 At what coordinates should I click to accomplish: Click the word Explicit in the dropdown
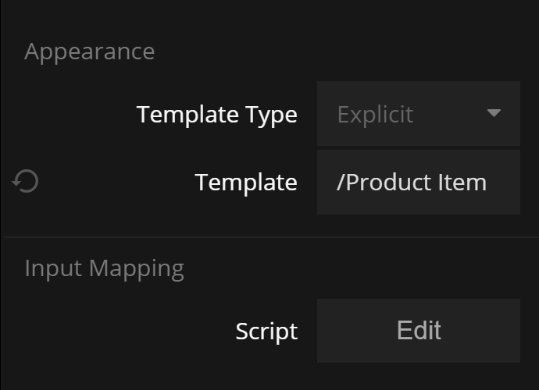click(x=375, y=115)
